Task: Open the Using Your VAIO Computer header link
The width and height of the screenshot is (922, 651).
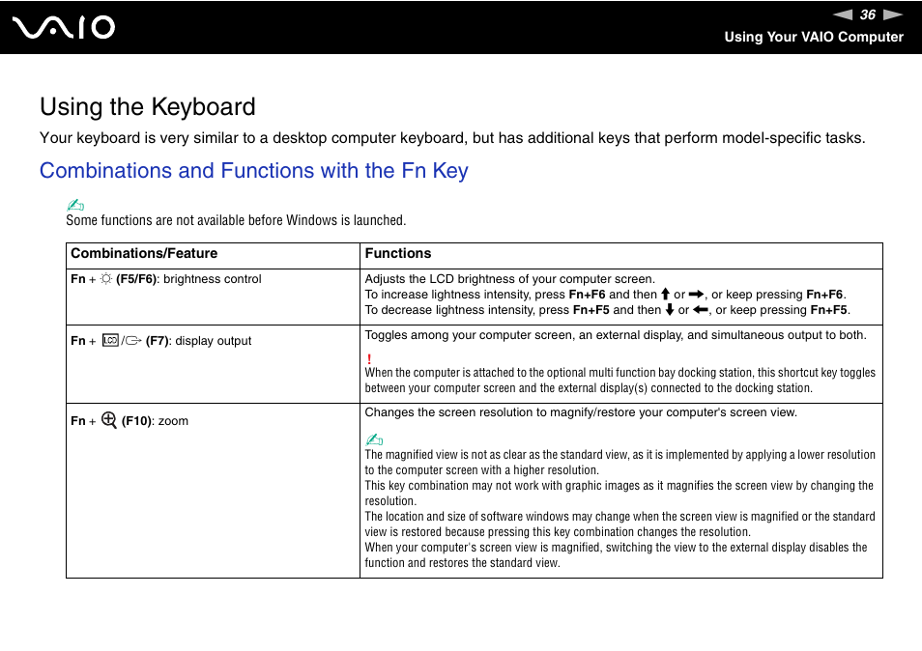Action: (x=813, y=37)
